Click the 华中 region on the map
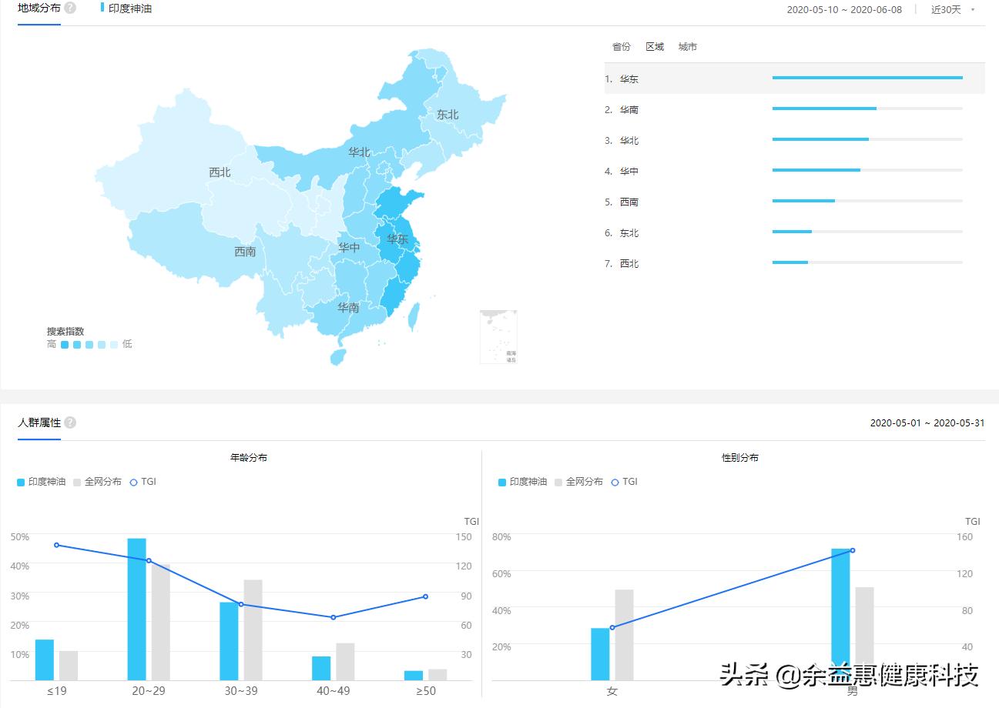The image size is (999, 708). (349, 248)
